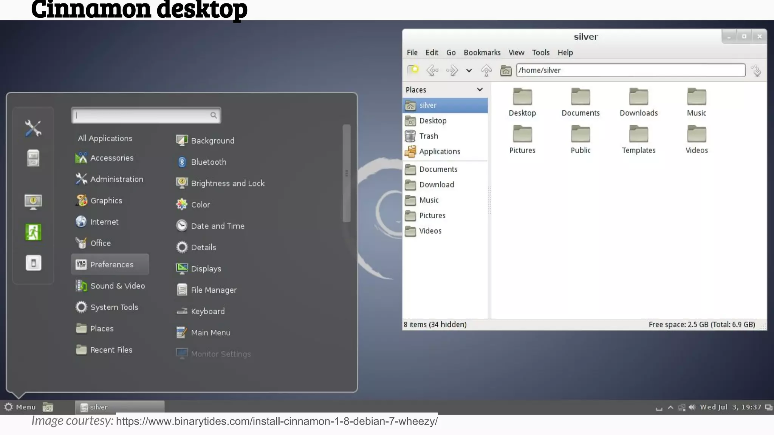Select the Recent Files category
Viewport: 774px width, 435px height.
104,350
